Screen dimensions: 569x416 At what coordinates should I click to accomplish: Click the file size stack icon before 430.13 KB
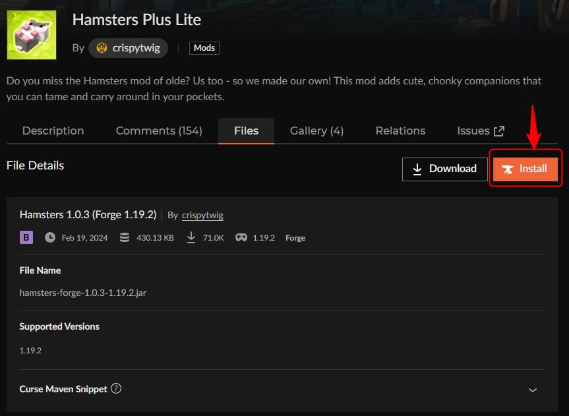click(x=125, y=237)
